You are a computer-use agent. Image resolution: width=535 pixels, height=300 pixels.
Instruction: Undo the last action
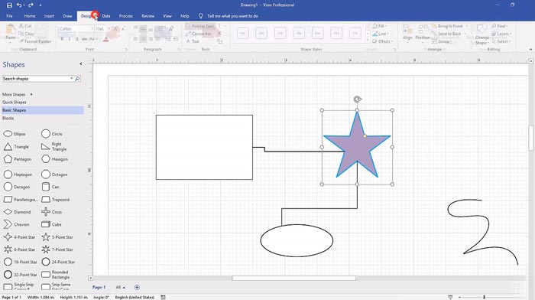point(19,5)
